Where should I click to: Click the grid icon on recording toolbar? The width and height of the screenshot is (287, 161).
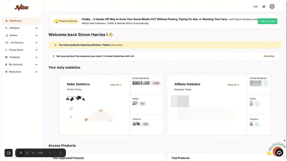(50, 153)
